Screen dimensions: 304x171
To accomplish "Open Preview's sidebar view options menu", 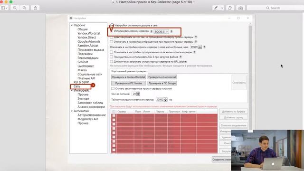I will [4, 8].
